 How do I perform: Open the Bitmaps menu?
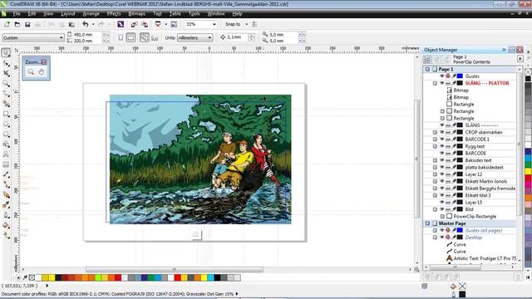(136, 14)
